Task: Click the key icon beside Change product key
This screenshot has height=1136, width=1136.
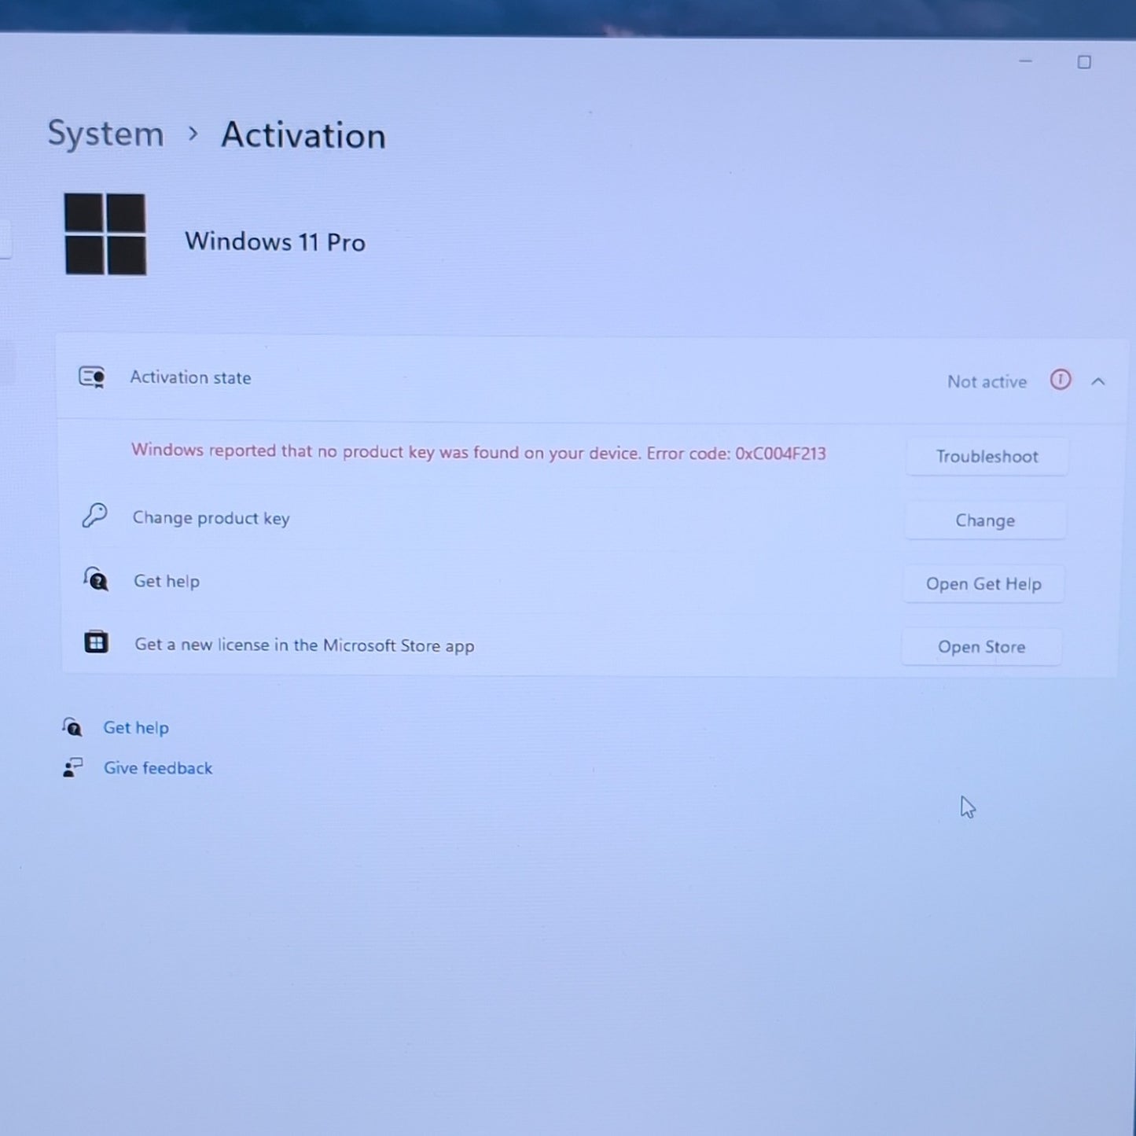Action: pyautogui.click(x=95, y=516)
